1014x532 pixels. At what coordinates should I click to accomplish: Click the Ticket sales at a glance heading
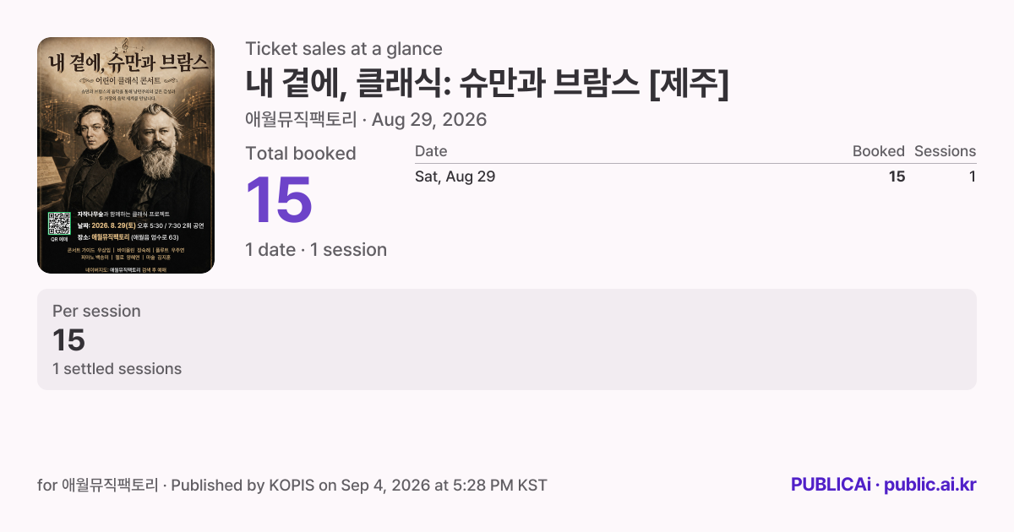344,49
